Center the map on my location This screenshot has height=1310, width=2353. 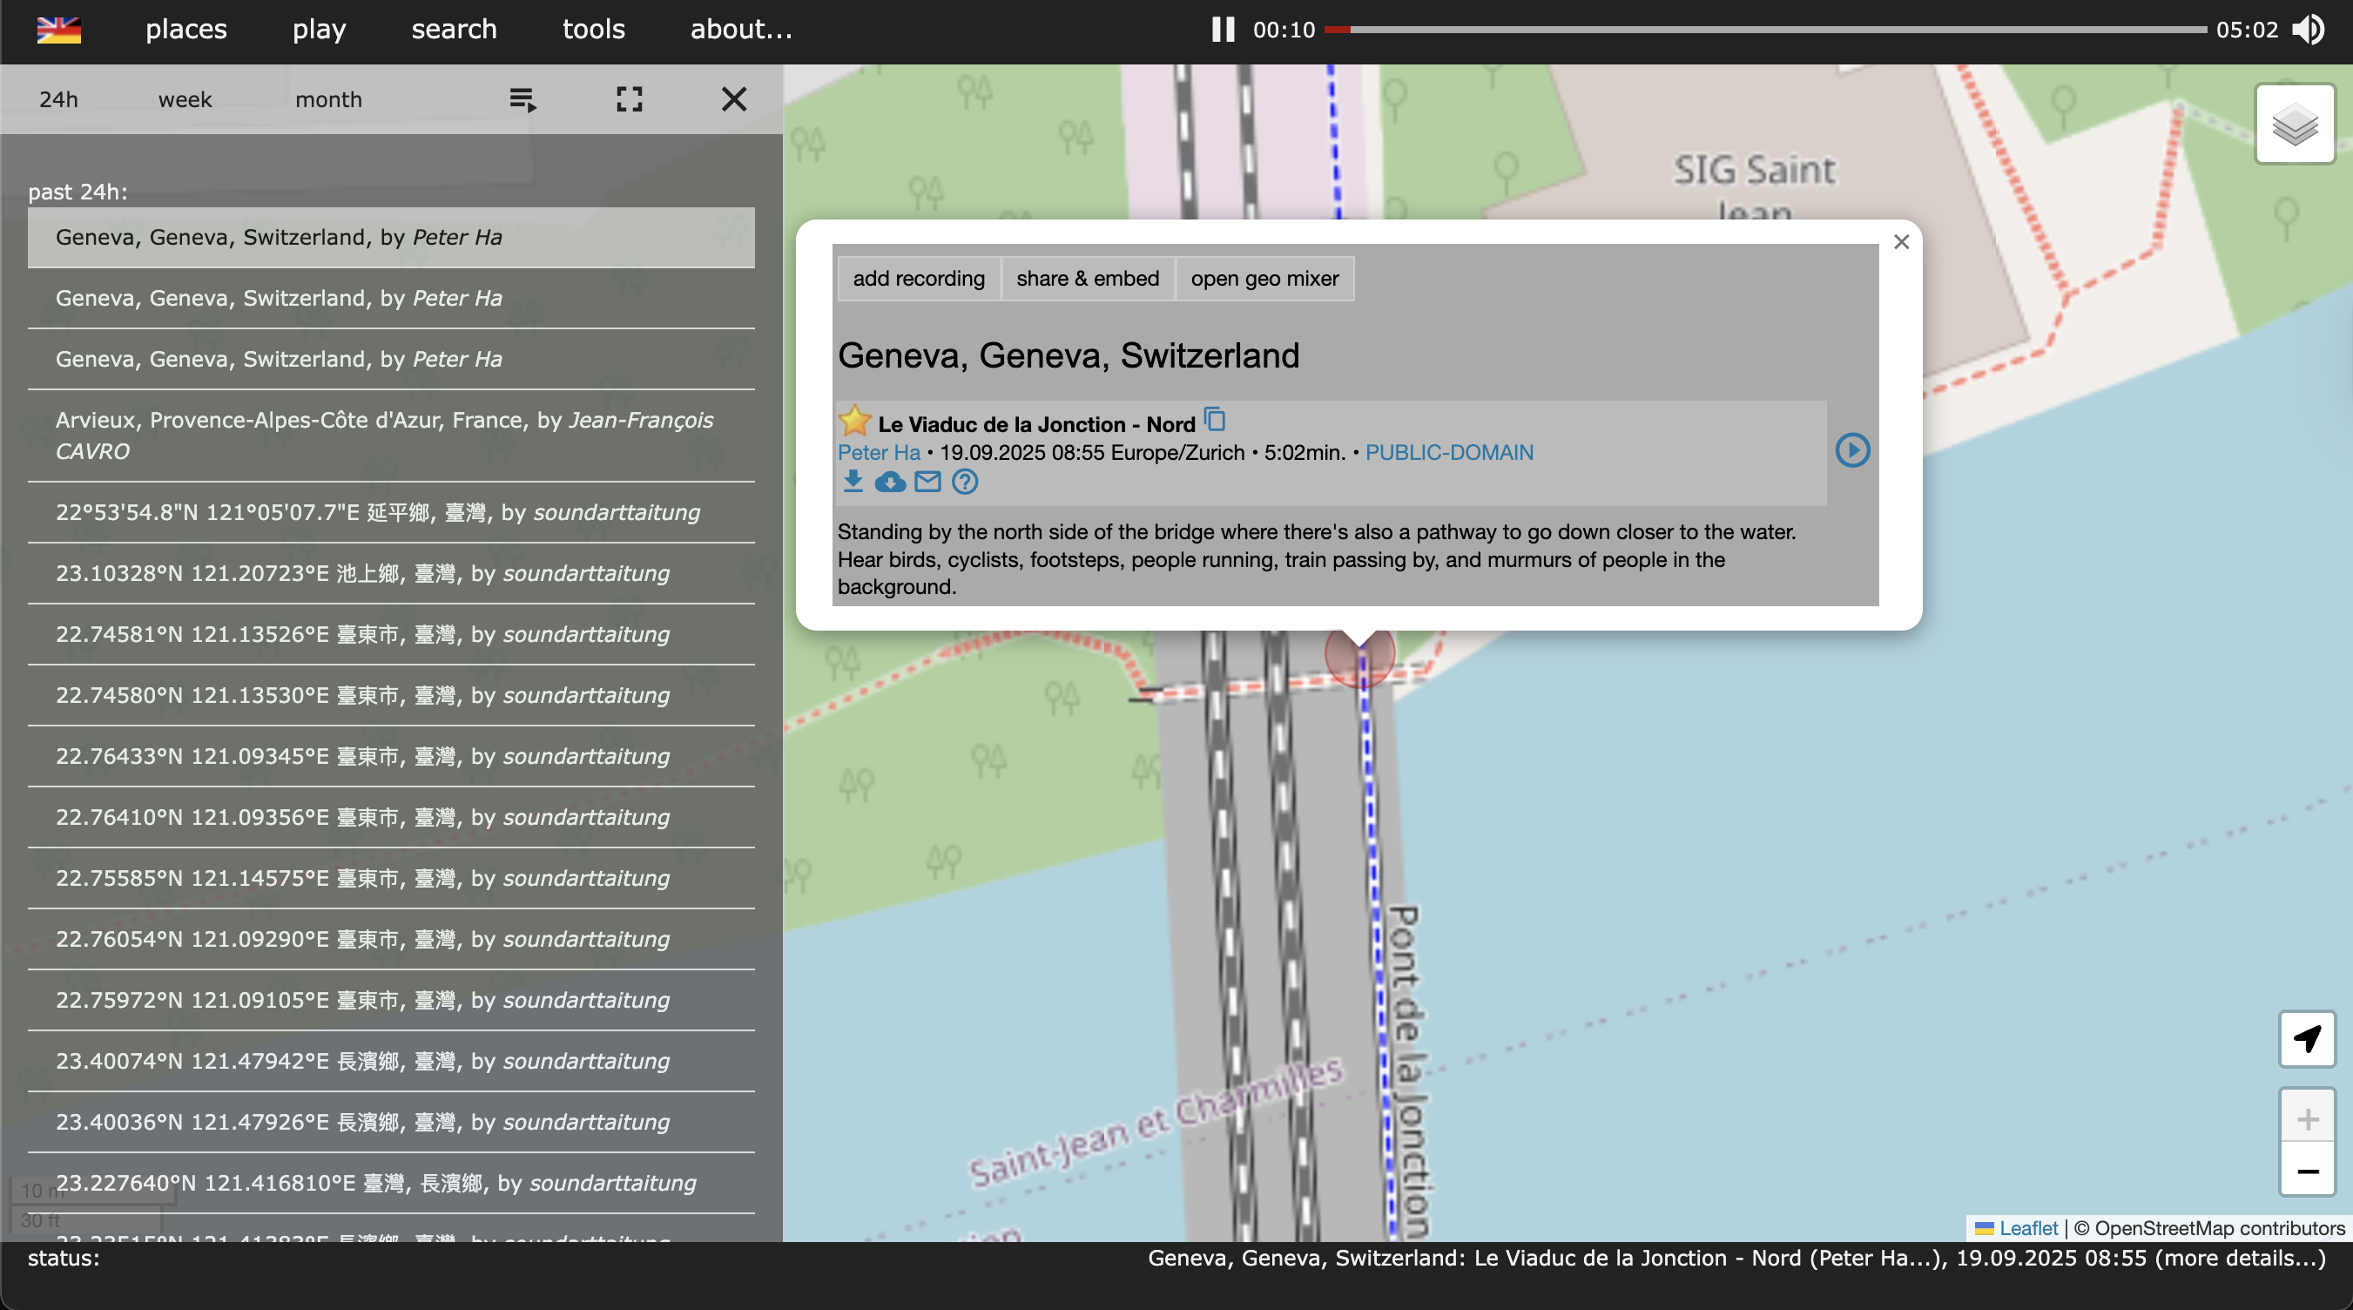2307,1039
